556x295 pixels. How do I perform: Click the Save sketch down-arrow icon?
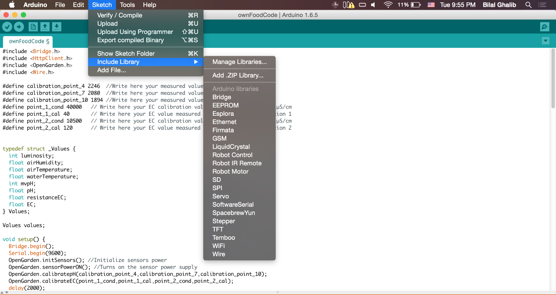click(56, 27)
